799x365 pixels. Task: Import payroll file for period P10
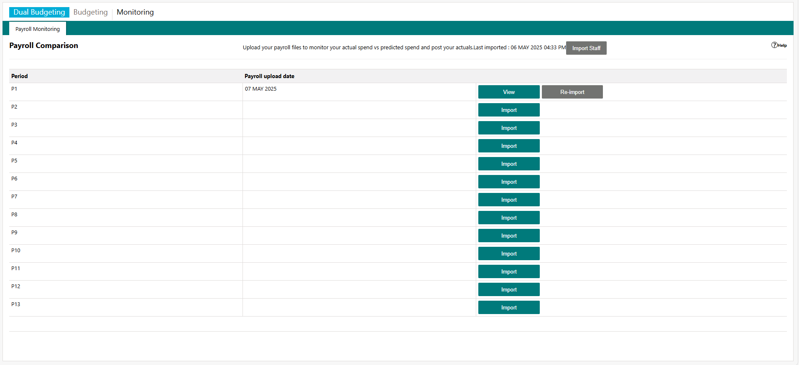509,253
